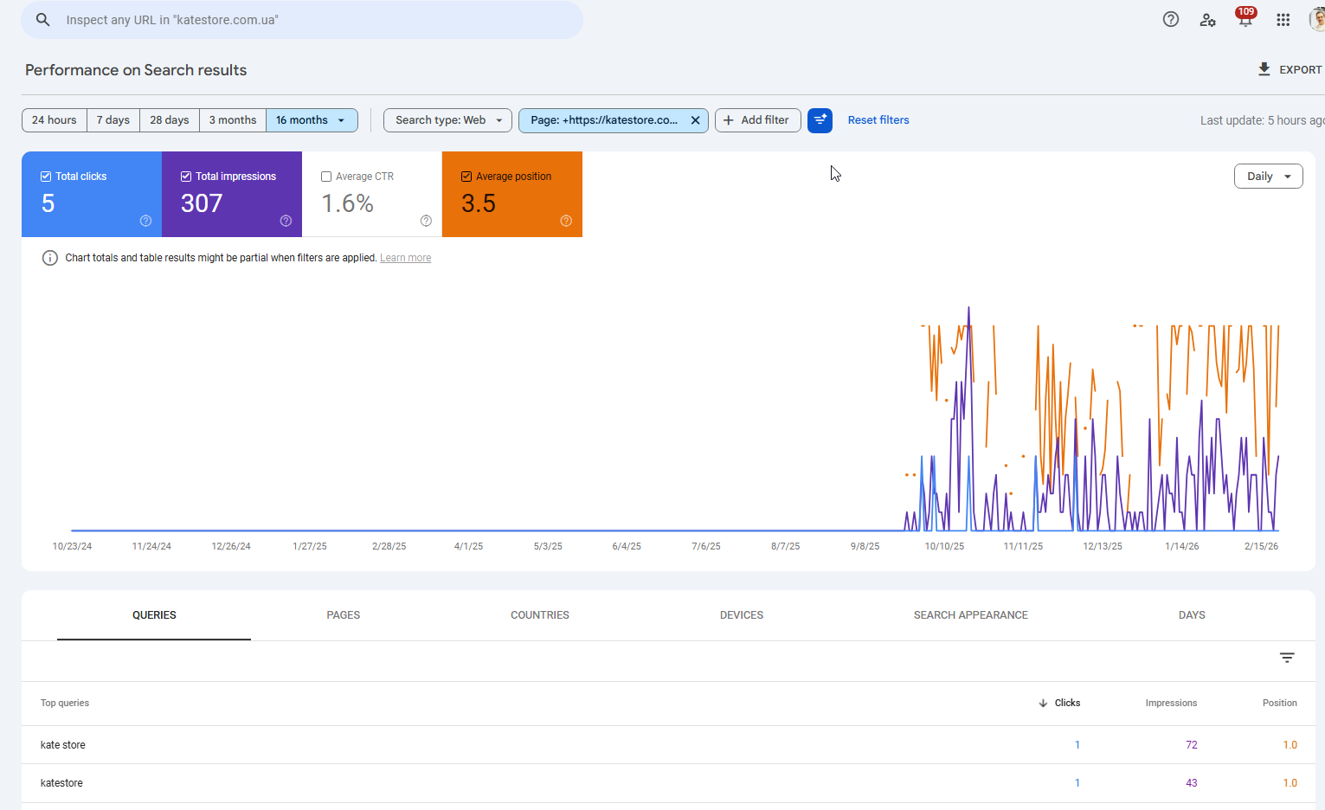The image size is (1325, 810).
Task: Expand the 16 months date dropdown
Action: click(312, 120)
